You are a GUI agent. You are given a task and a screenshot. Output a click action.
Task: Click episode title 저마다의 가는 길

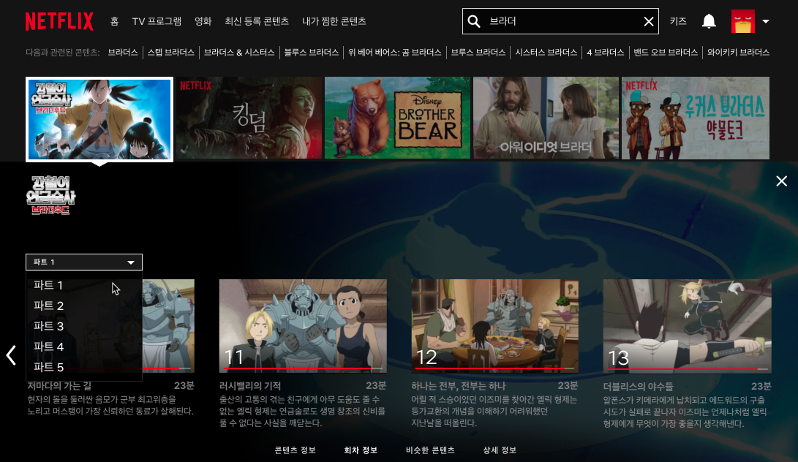pyautogui.click(x=59, y=386)
